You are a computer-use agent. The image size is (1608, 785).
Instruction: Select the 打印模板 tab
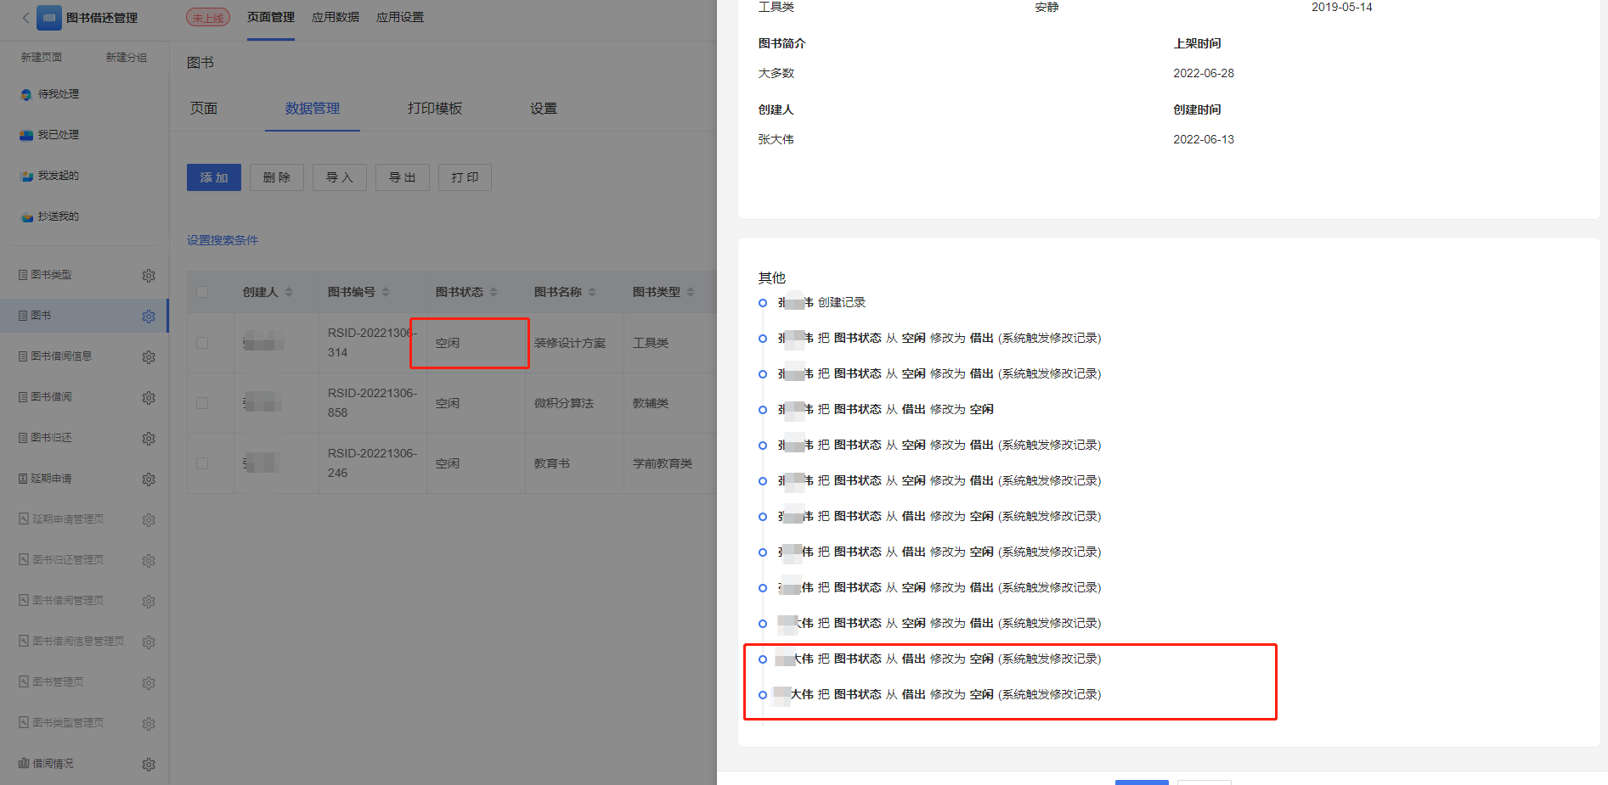click(x=435, y=109)
